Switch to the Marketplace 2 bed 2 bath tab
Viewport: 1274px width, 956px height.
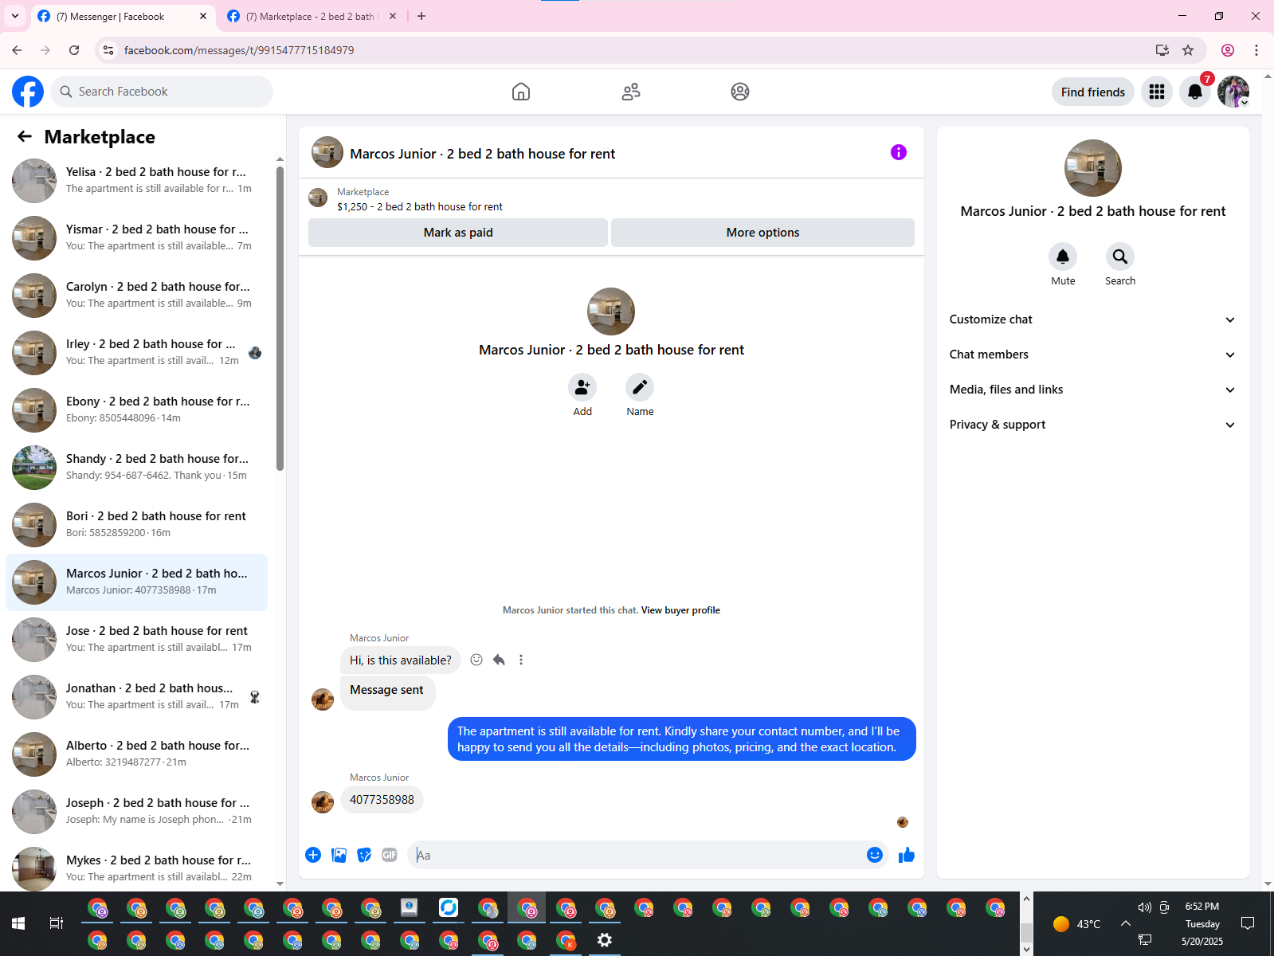(312, 16)
